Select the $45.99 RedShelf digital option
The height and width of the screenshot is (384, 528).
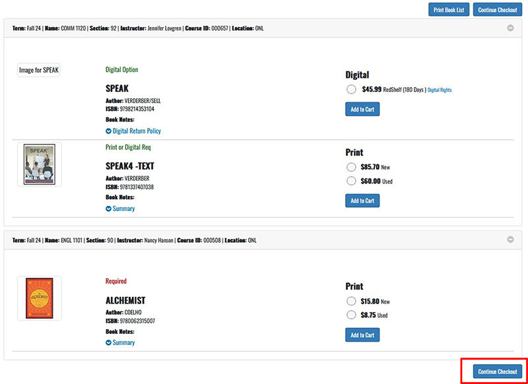(x=351, y=89)
